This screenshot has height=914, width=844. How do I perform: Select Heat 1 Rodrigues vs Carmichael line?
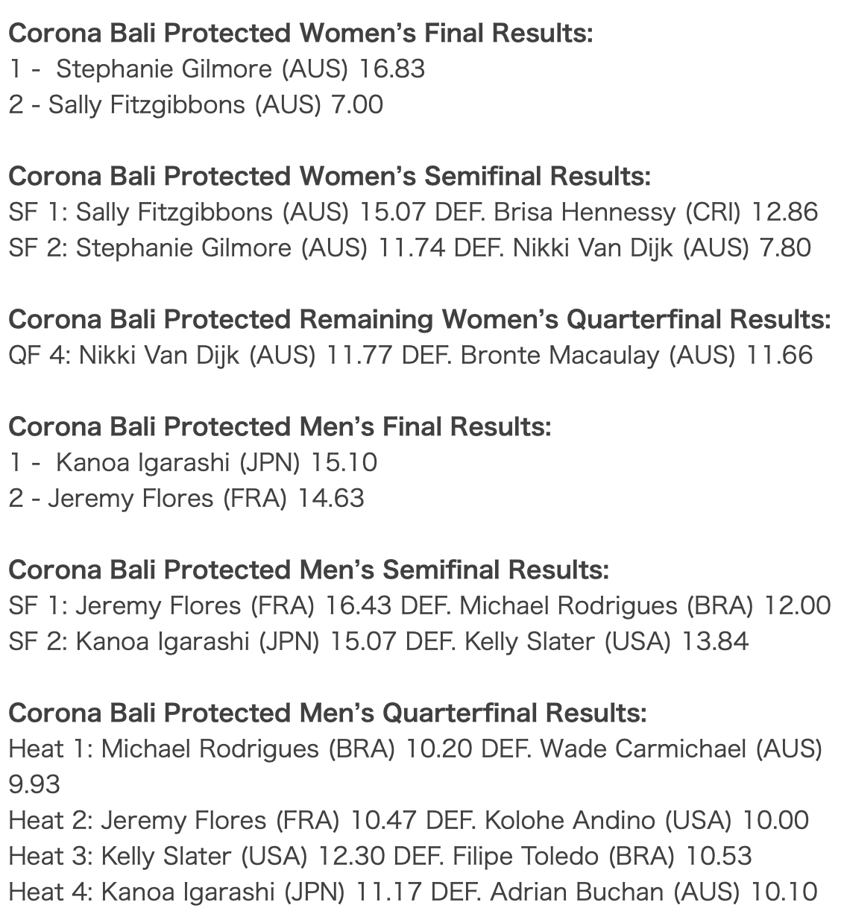[x=415, y=749]
